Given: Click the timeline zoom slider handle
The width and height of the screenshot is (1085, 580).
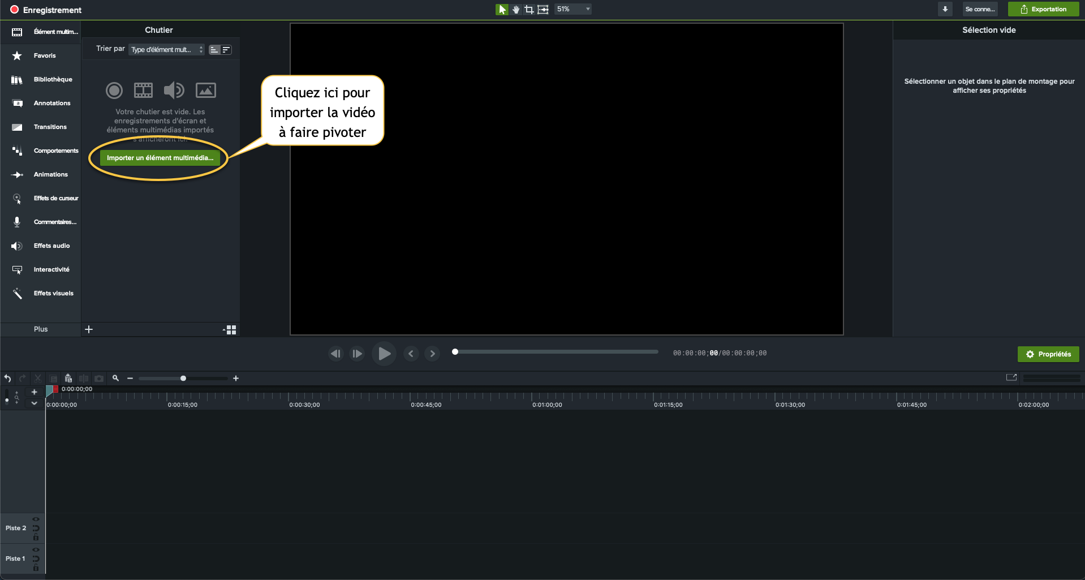Looking at the screenshot, I should (x=183, y=379).
